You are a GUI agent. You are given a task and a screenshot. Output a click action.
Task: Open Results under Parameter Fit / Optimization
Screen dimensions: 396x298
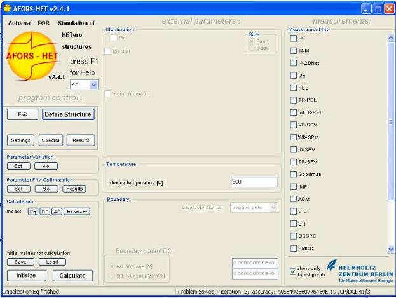(74, 189)
